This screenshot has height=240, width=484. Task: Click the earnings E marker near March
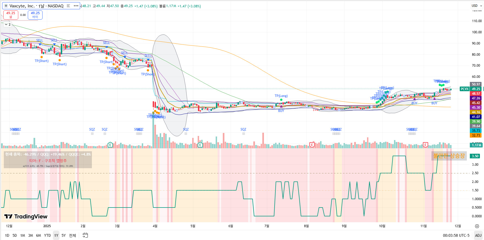coord(110,145)
